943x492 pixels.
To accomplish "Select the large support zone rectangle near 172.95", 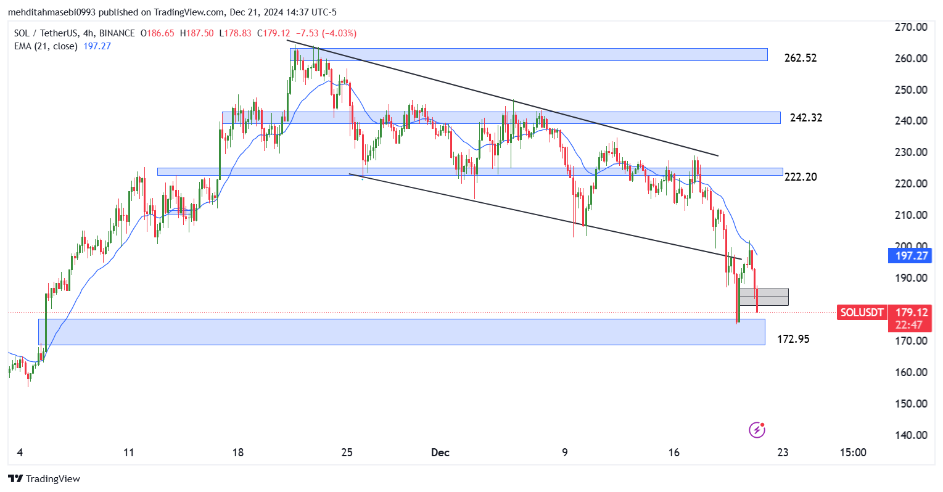I will pos(401,332).
